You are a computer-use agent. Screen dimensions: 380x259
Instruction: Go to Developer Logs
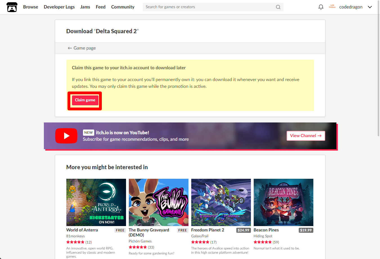[59, 7]
